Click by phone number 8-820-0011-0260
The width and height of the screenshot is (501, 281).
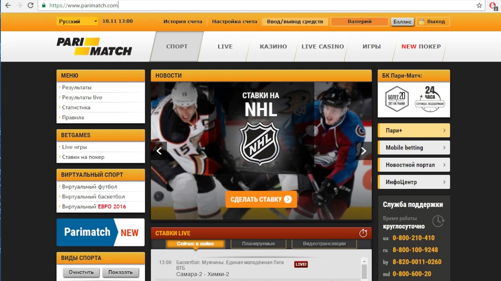tap(417, 262)
